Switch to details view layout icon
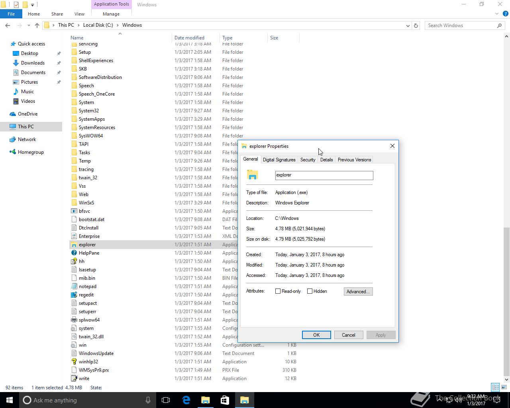 (495, 387)
